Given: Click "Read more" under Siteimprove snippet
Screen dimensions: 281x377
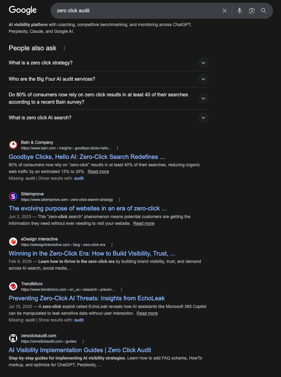Looking at the screenshot, I should click(x=144, y=223).
